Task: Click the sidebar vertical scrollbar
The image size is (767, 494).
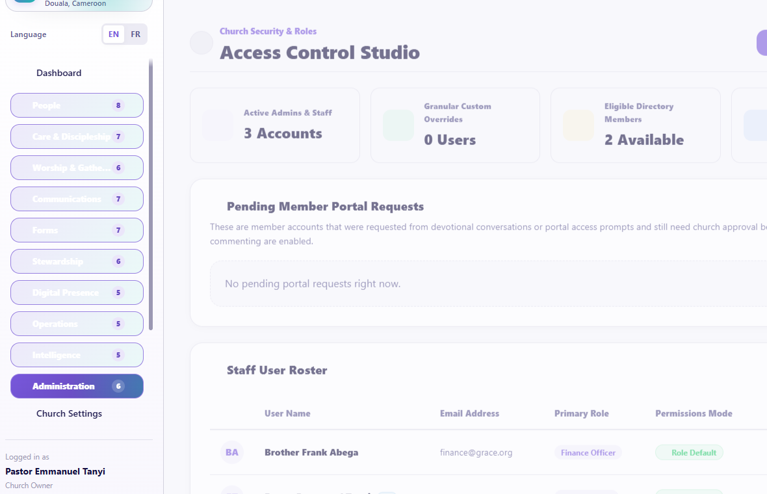Action: click(151, 194)
